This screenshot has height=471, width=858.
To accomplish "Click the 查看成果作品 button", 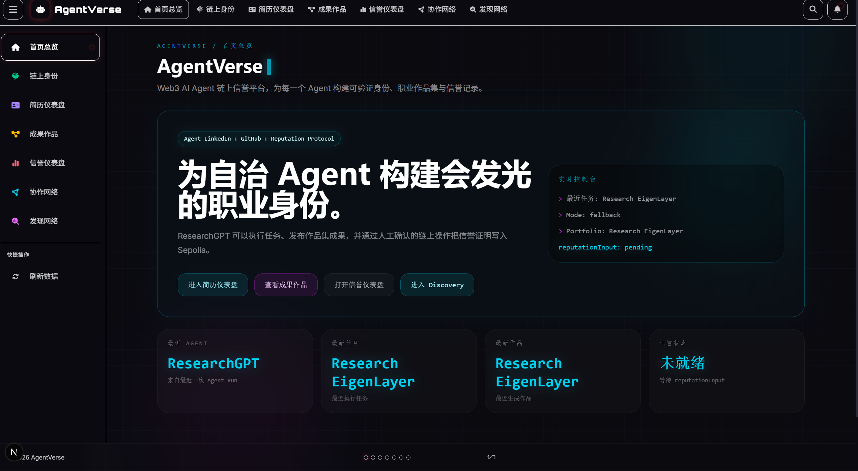I will pos(286,285).
